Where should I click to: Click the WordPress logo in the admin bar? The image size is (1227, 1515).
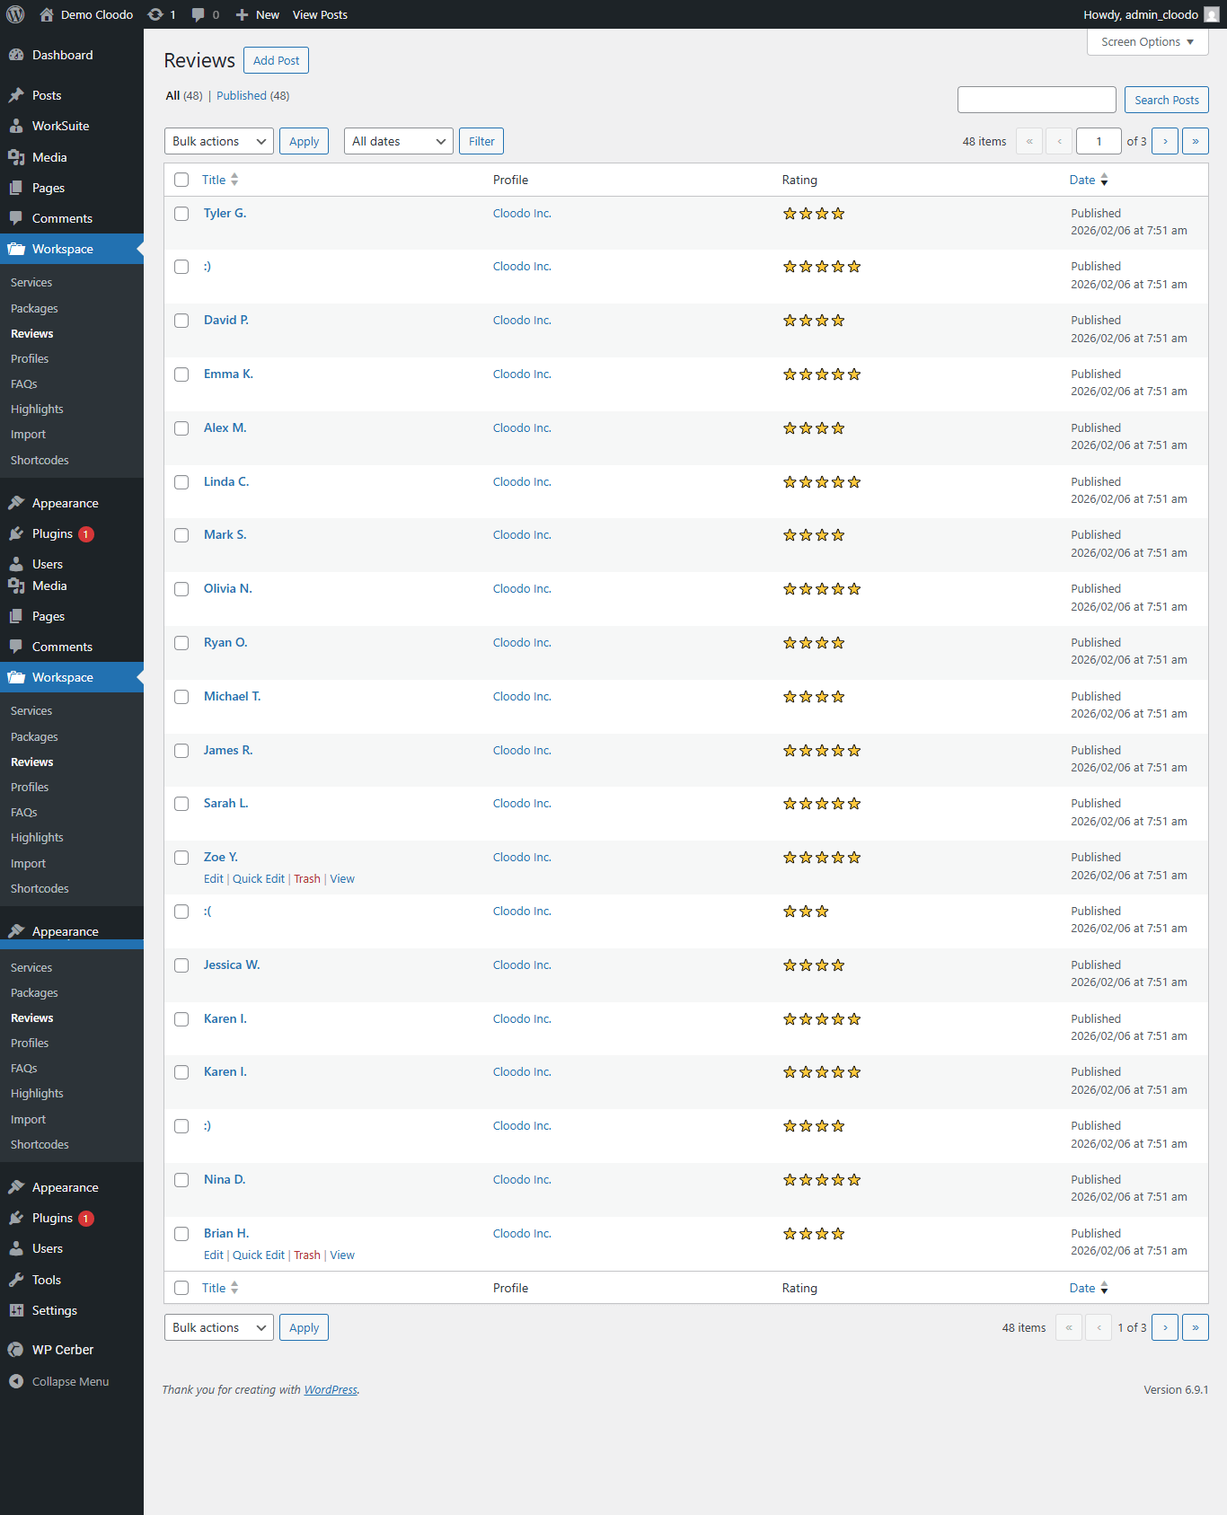(15, 14)
